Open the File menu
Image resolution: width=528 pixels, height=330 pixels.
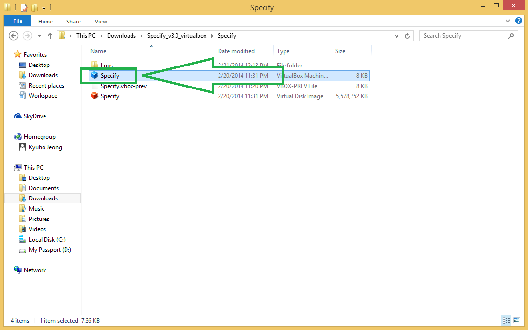[x=18, y=21]
